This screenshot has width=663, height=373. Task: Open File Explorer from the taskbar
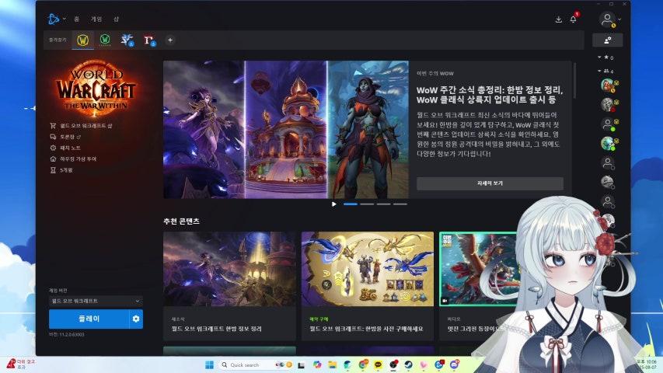tap(332, 364)
